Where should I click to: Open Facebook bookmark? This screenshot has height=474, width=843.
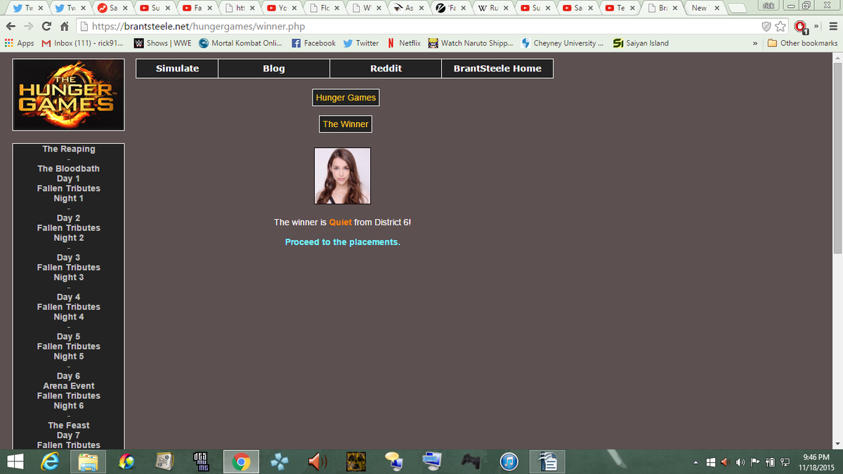click(313, 43)
